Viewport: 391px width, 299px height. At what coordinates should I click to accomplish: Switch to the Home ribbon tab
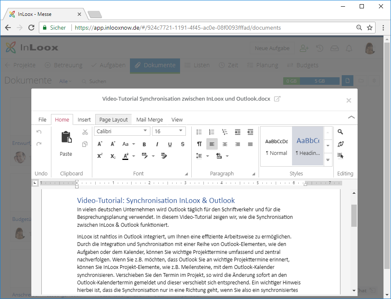[62, 120]
